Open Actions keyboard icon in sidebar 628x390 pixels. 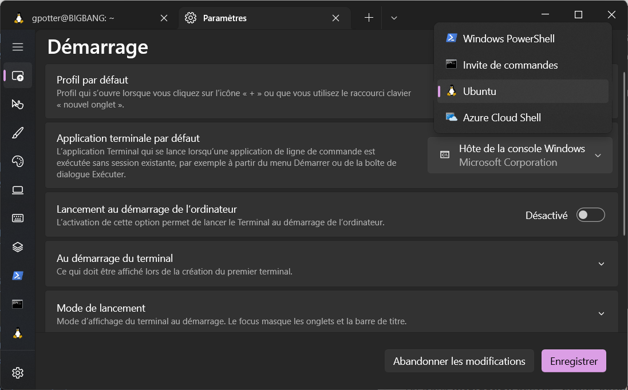(x=18, y=218)
